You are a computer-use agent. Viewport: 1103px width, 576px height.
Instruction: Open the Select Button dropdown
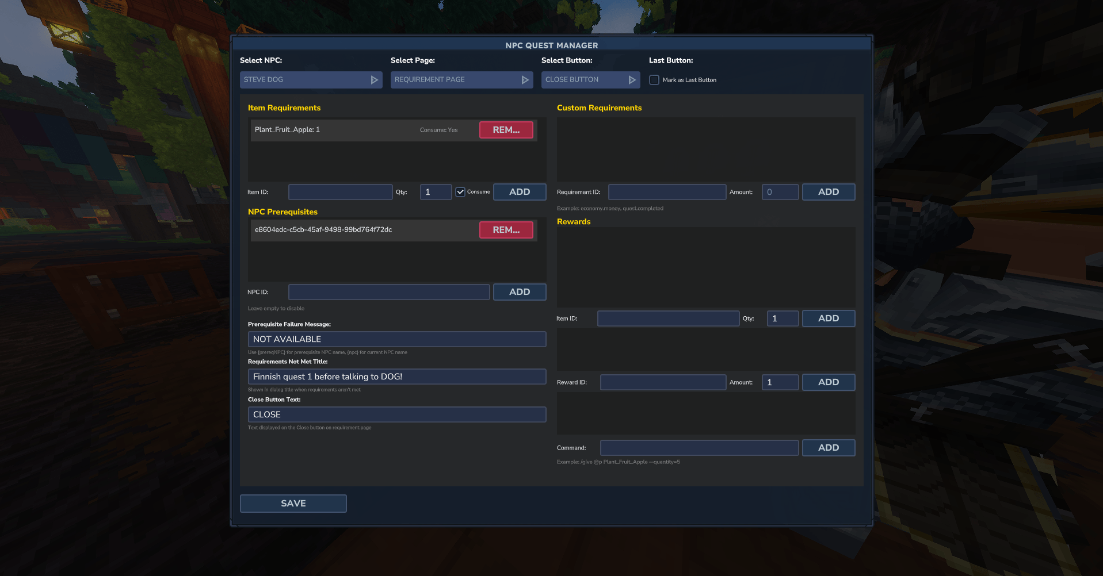click(x=590, y=80)
